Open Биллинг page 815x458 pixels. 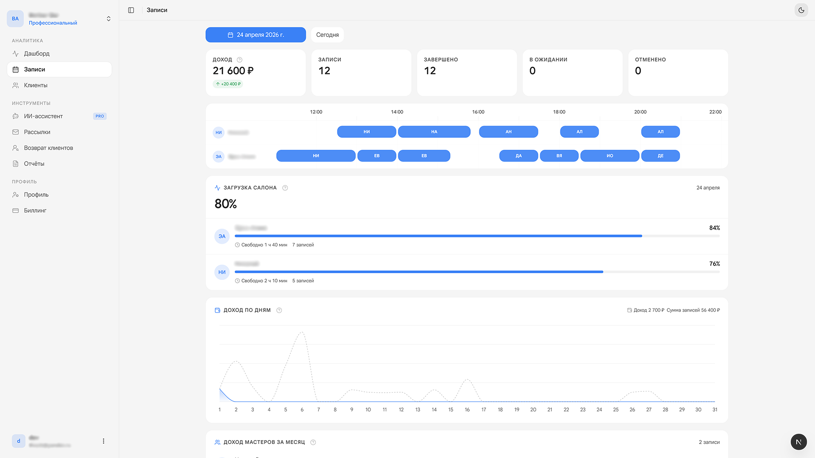tap(59, 210)
